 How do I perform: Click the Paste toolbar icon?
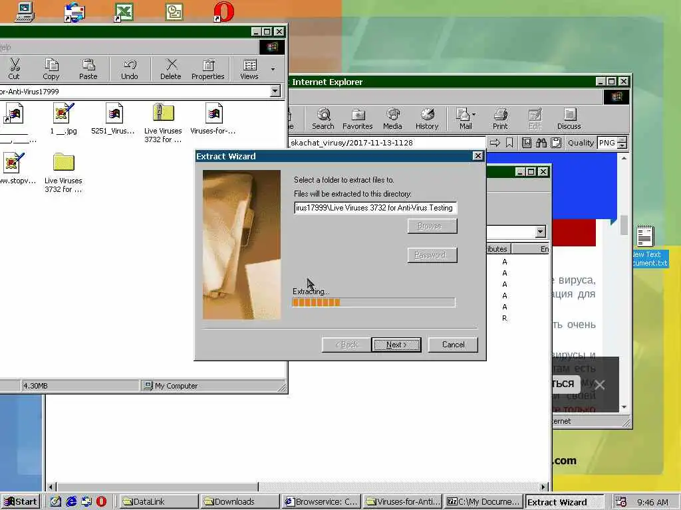tap(88, 69)
